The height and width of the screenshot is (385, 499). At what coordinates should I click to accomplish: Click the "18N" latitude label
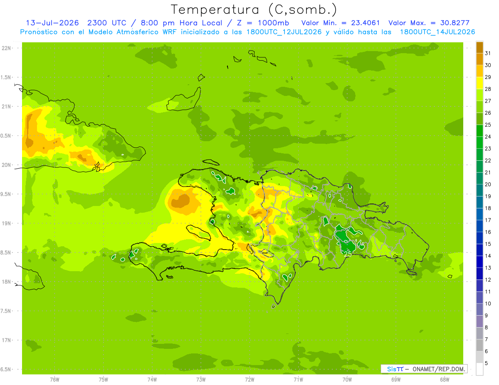pyautogui.click(x=6, y=282)
